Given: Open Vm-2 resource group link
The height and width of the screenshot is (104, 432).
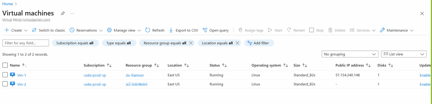Looking at the screenshot, I should pyautogui.click(x=136, y=84).
